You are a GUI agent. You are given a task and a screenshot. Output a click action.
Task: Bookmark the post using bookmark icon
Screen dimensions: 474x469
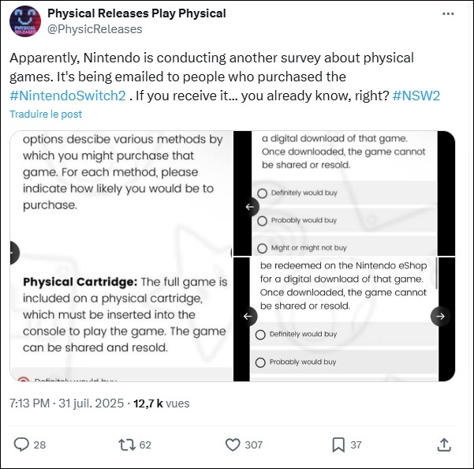coord(338,445)
